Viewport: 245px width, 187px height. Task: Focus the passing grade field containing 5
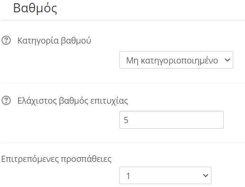click(172, 120)
